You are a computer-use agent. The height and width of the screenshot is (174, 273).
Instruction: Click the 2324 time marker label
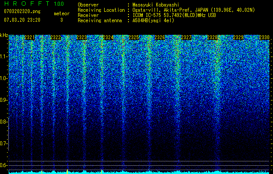point(108,37)
